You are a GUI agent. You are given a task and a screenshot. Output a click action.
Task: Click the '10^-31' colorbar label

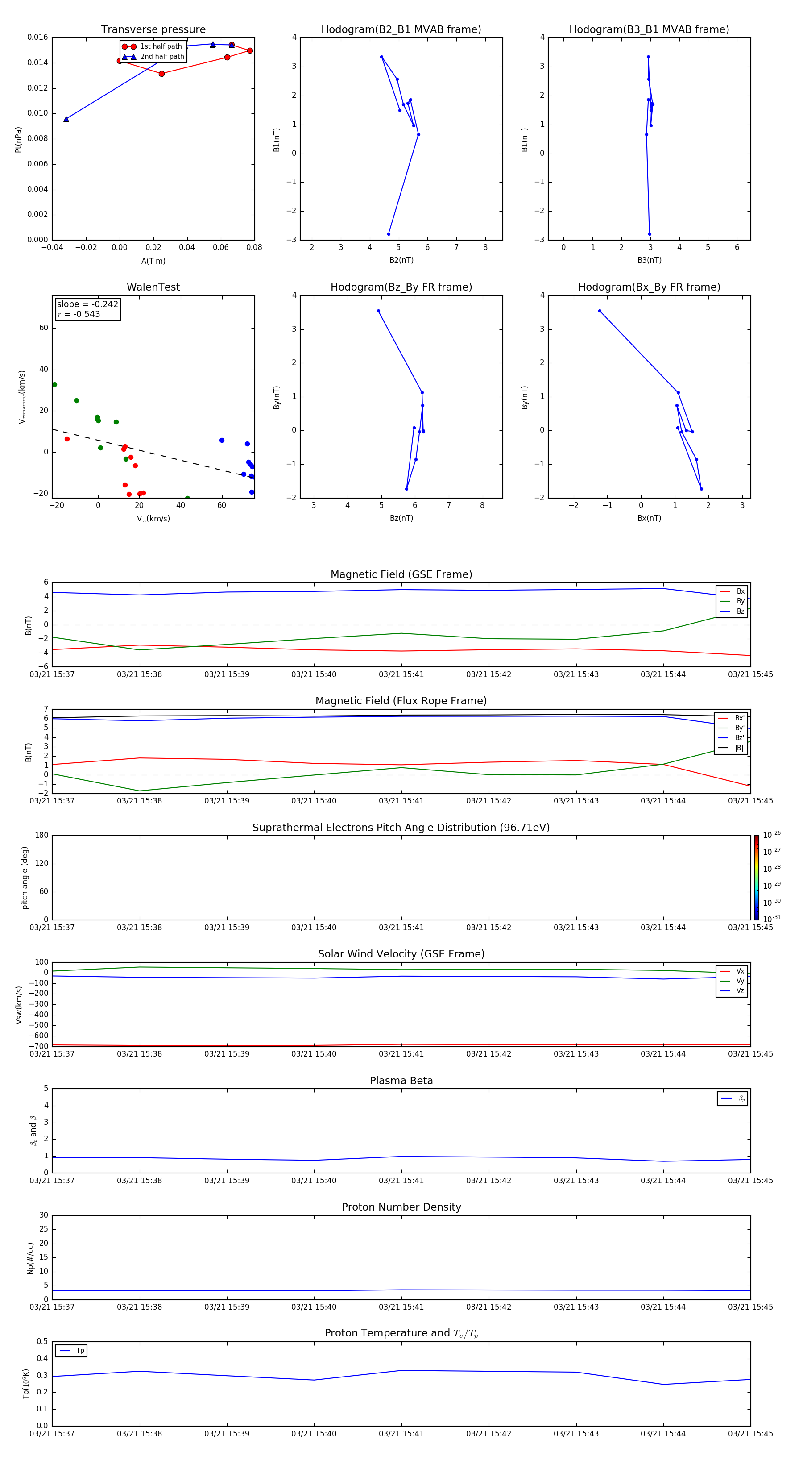point(772,919)
